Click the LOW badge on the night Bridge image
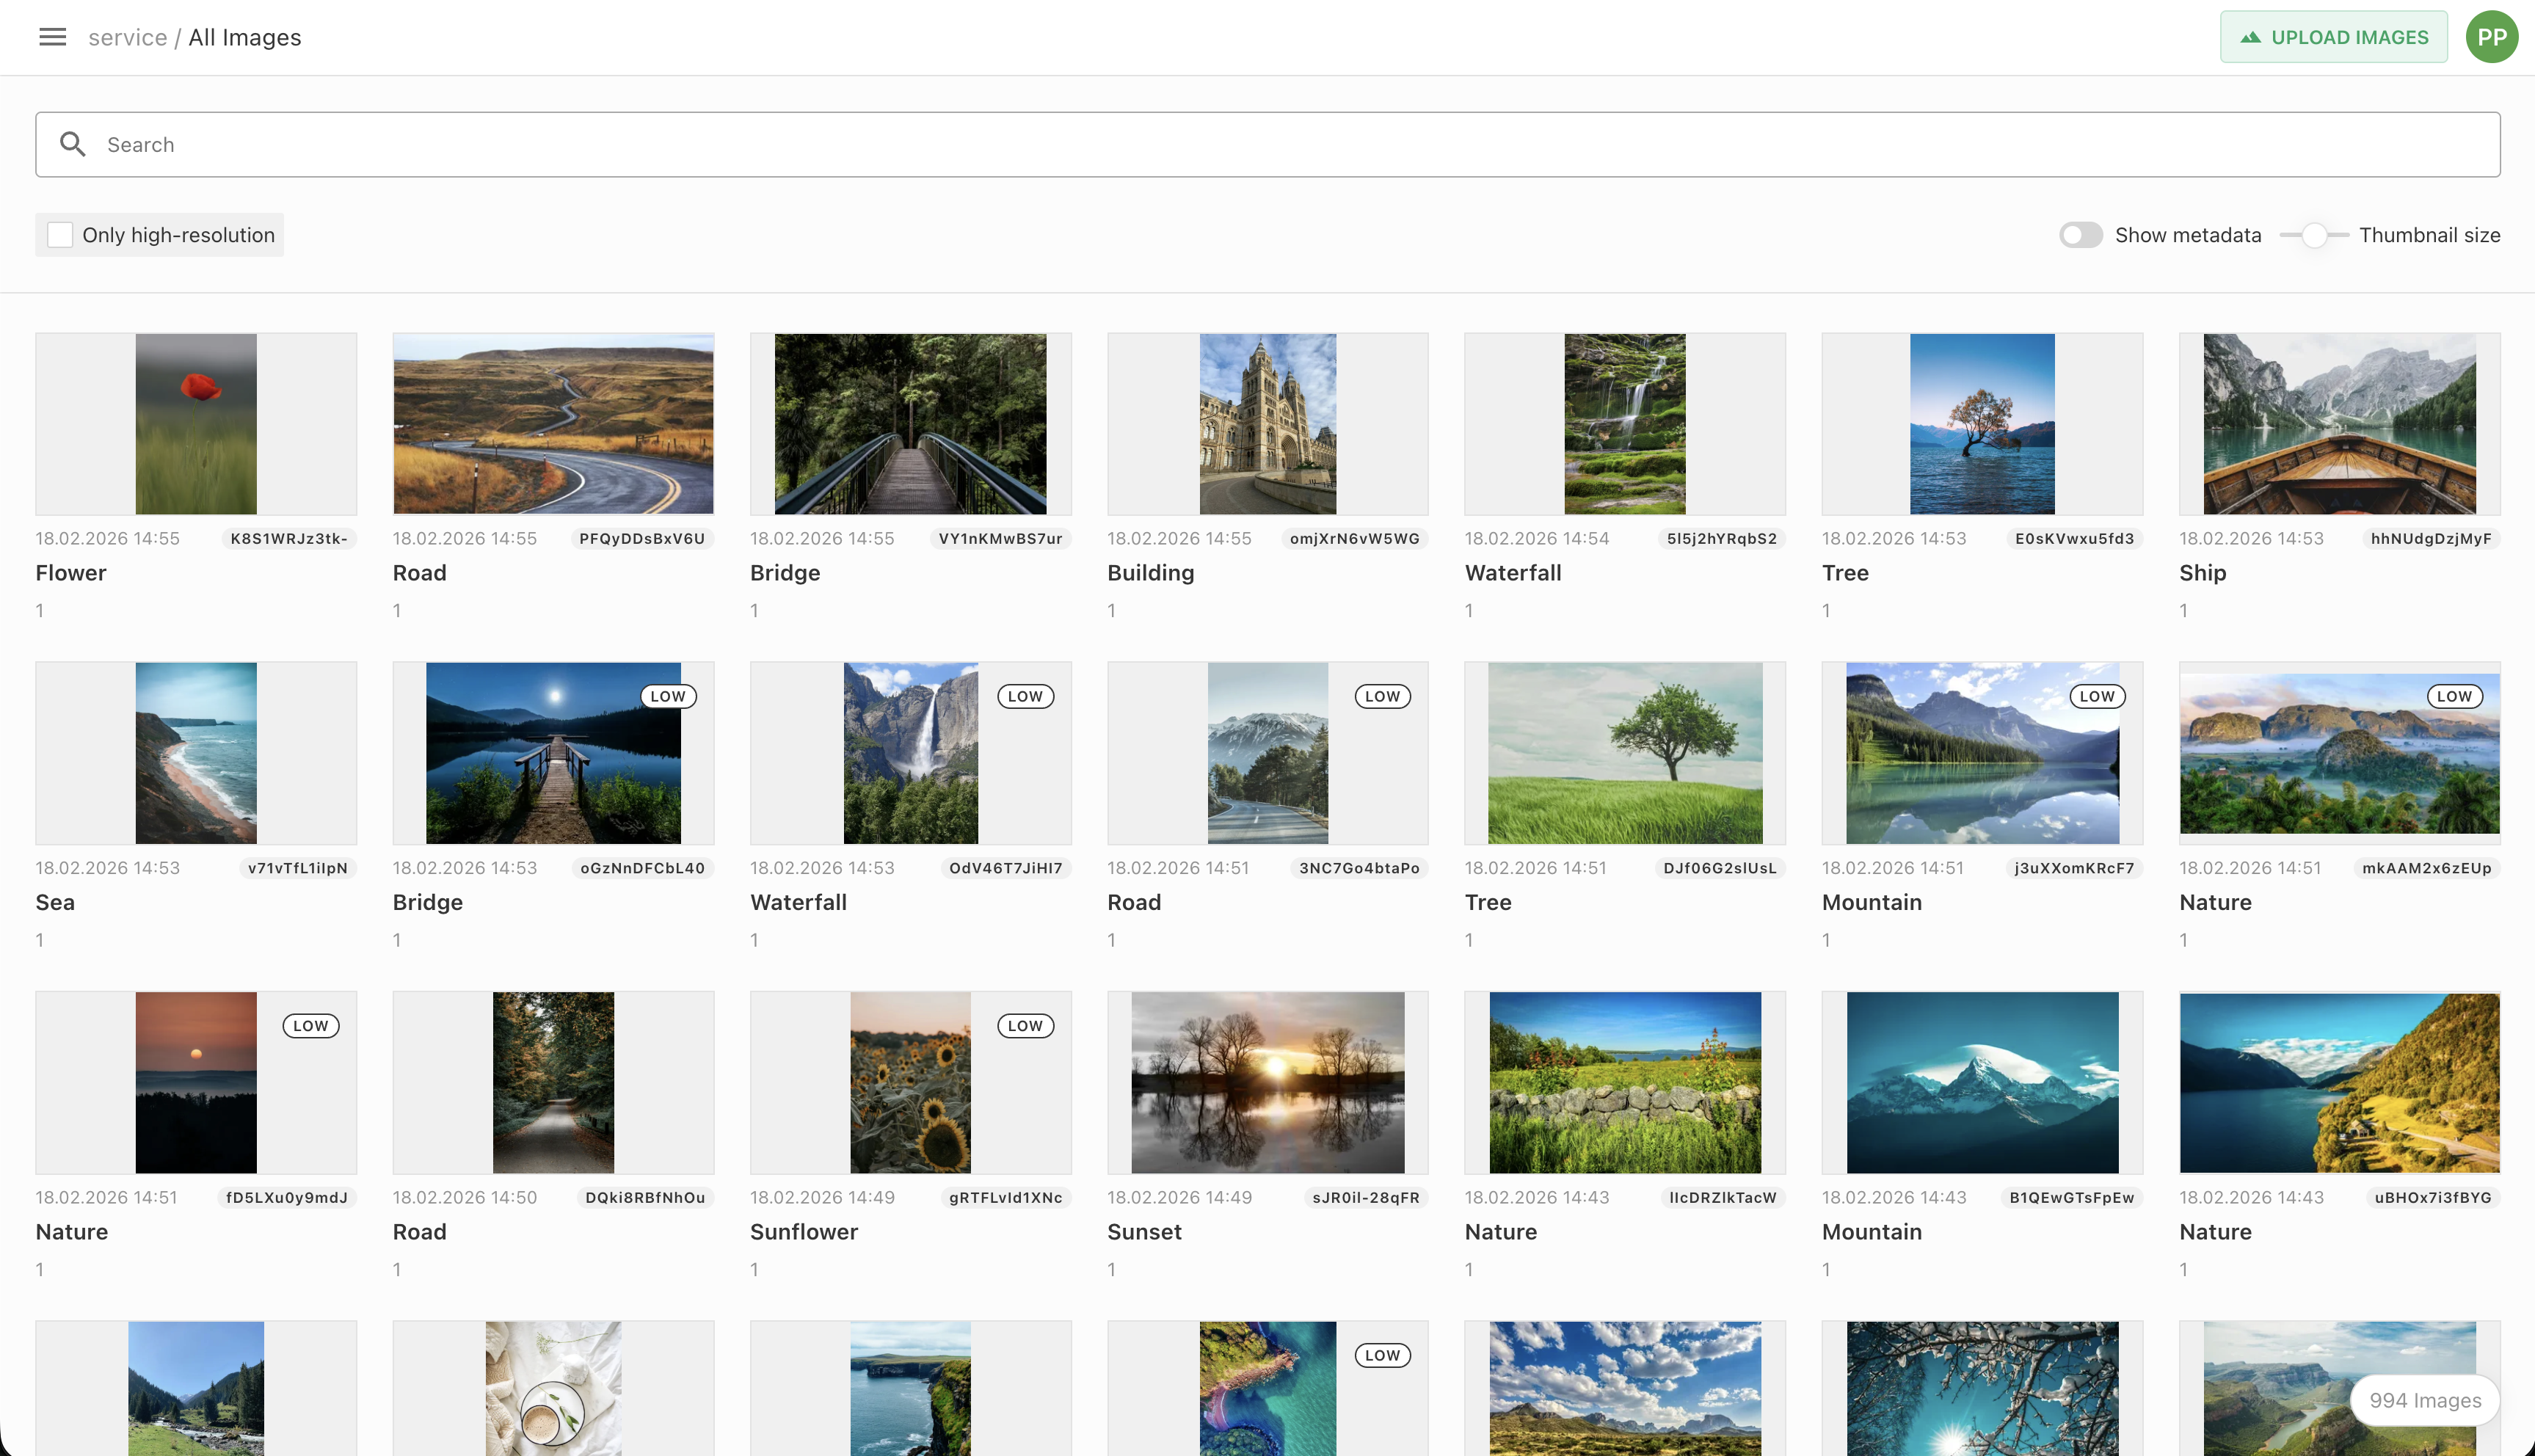Image resolution: width=2535 pixels, height=1456 pixels. [668, 696]
